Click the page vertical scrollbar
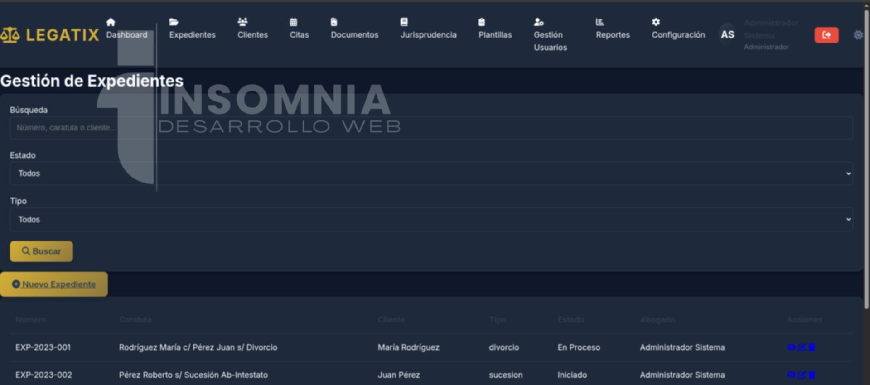The height and width of the screenshot is (385, 870). click(866, 159)
